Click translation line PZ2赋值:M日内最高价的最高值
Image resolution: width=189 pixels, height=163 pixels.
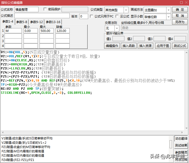tap(23, 151)
